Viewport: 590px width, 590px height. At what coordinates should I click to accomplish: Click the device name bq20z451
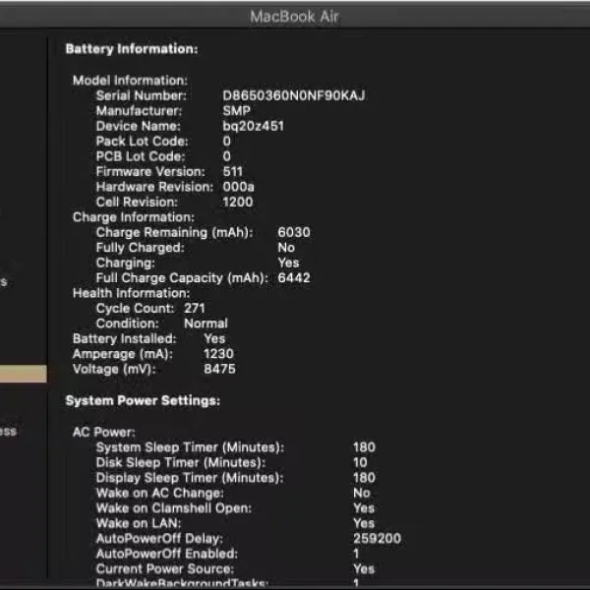pos(254,126)
